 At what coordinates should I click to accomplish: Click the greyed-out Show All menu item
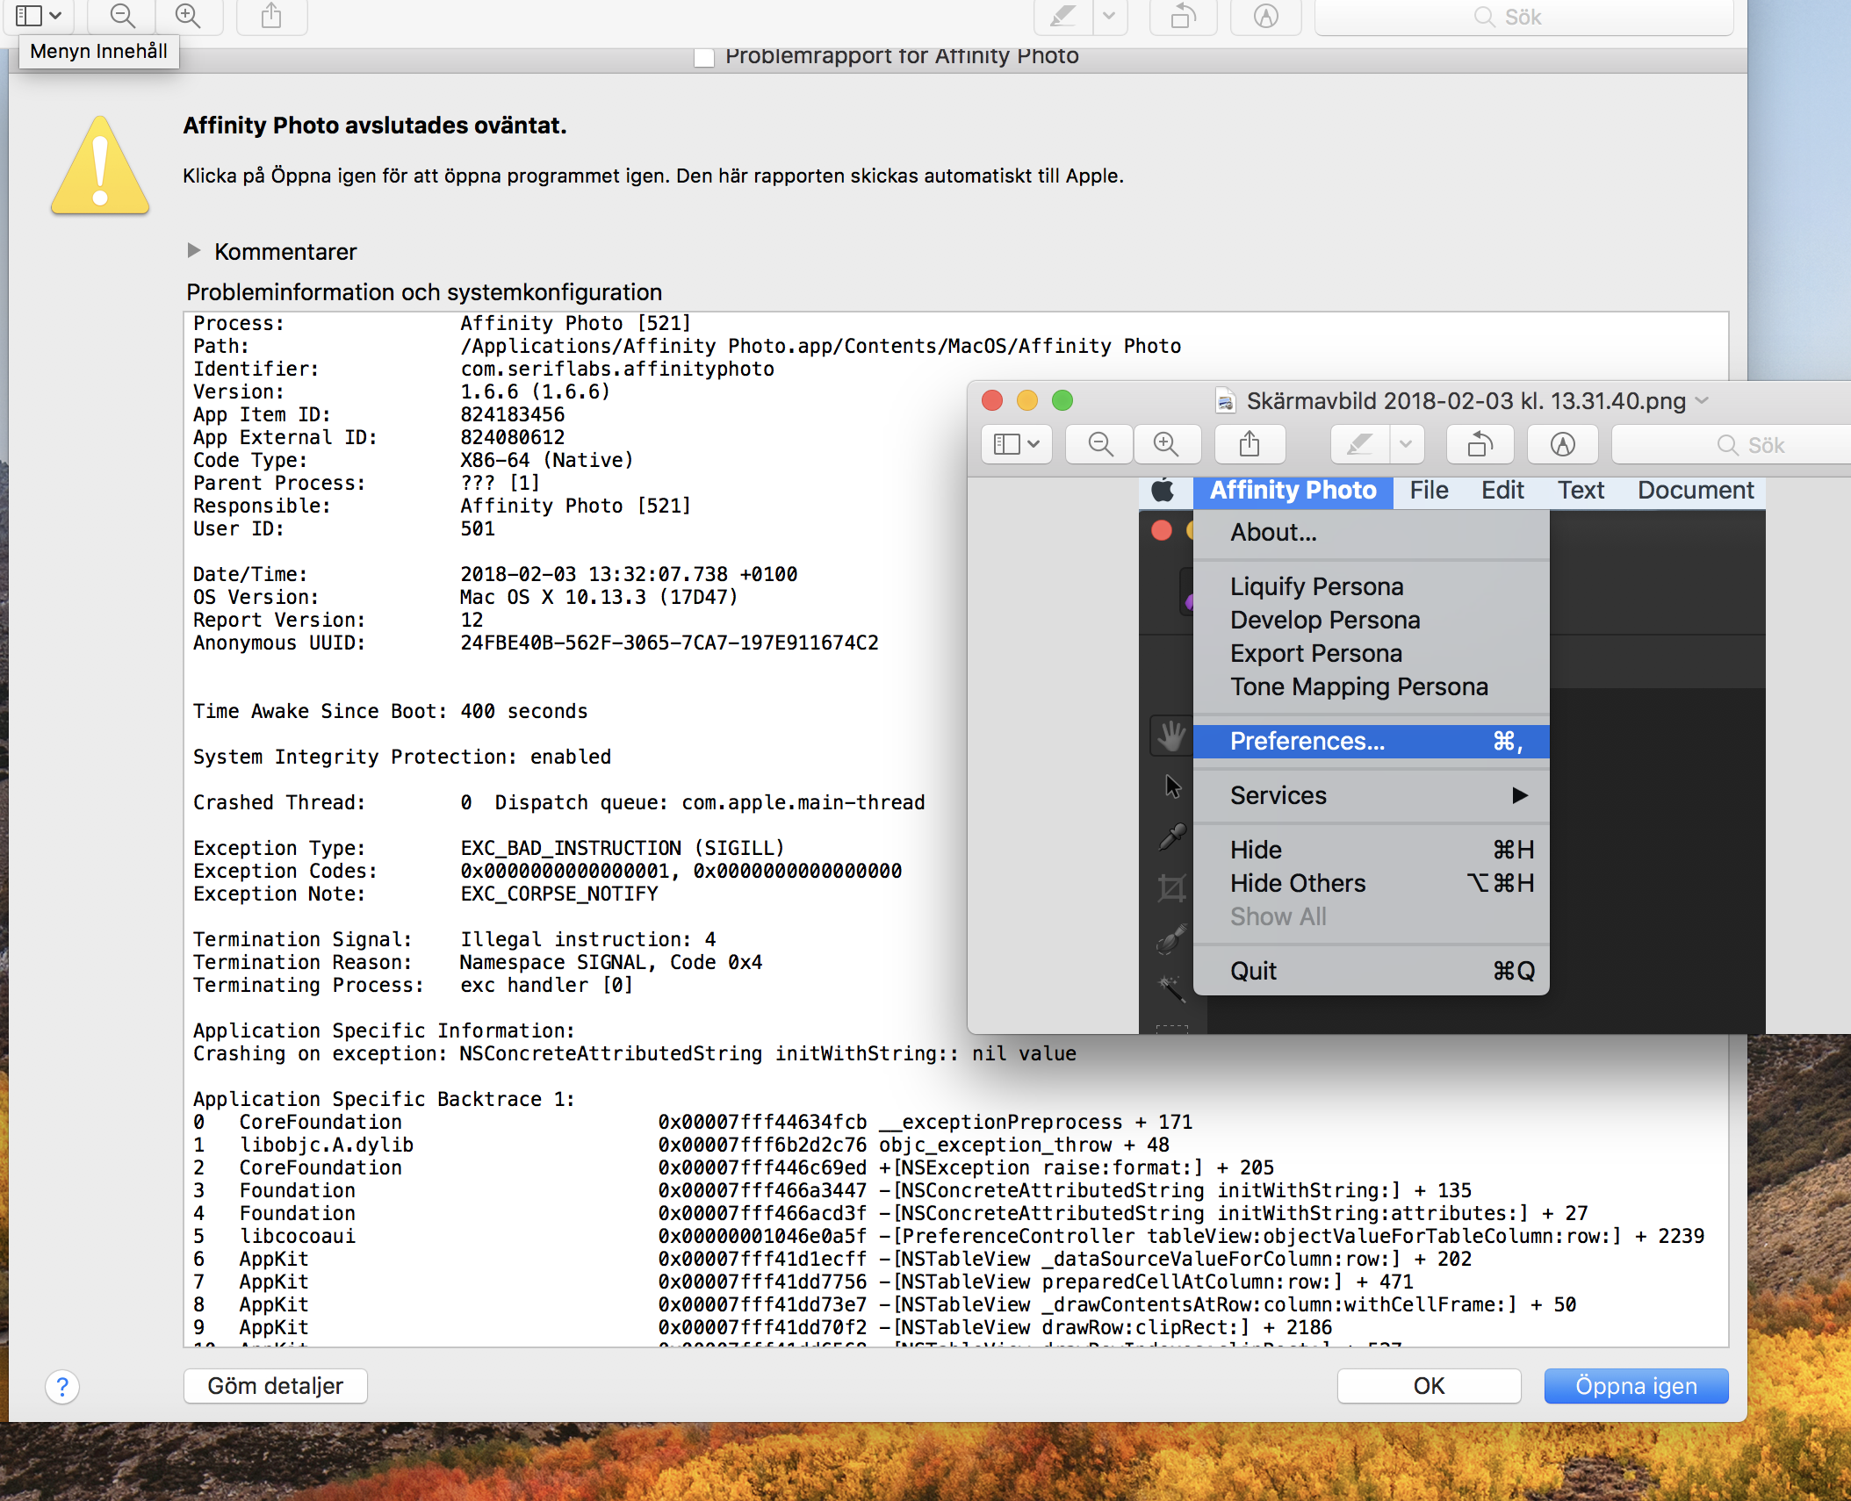coord(1372,916)
